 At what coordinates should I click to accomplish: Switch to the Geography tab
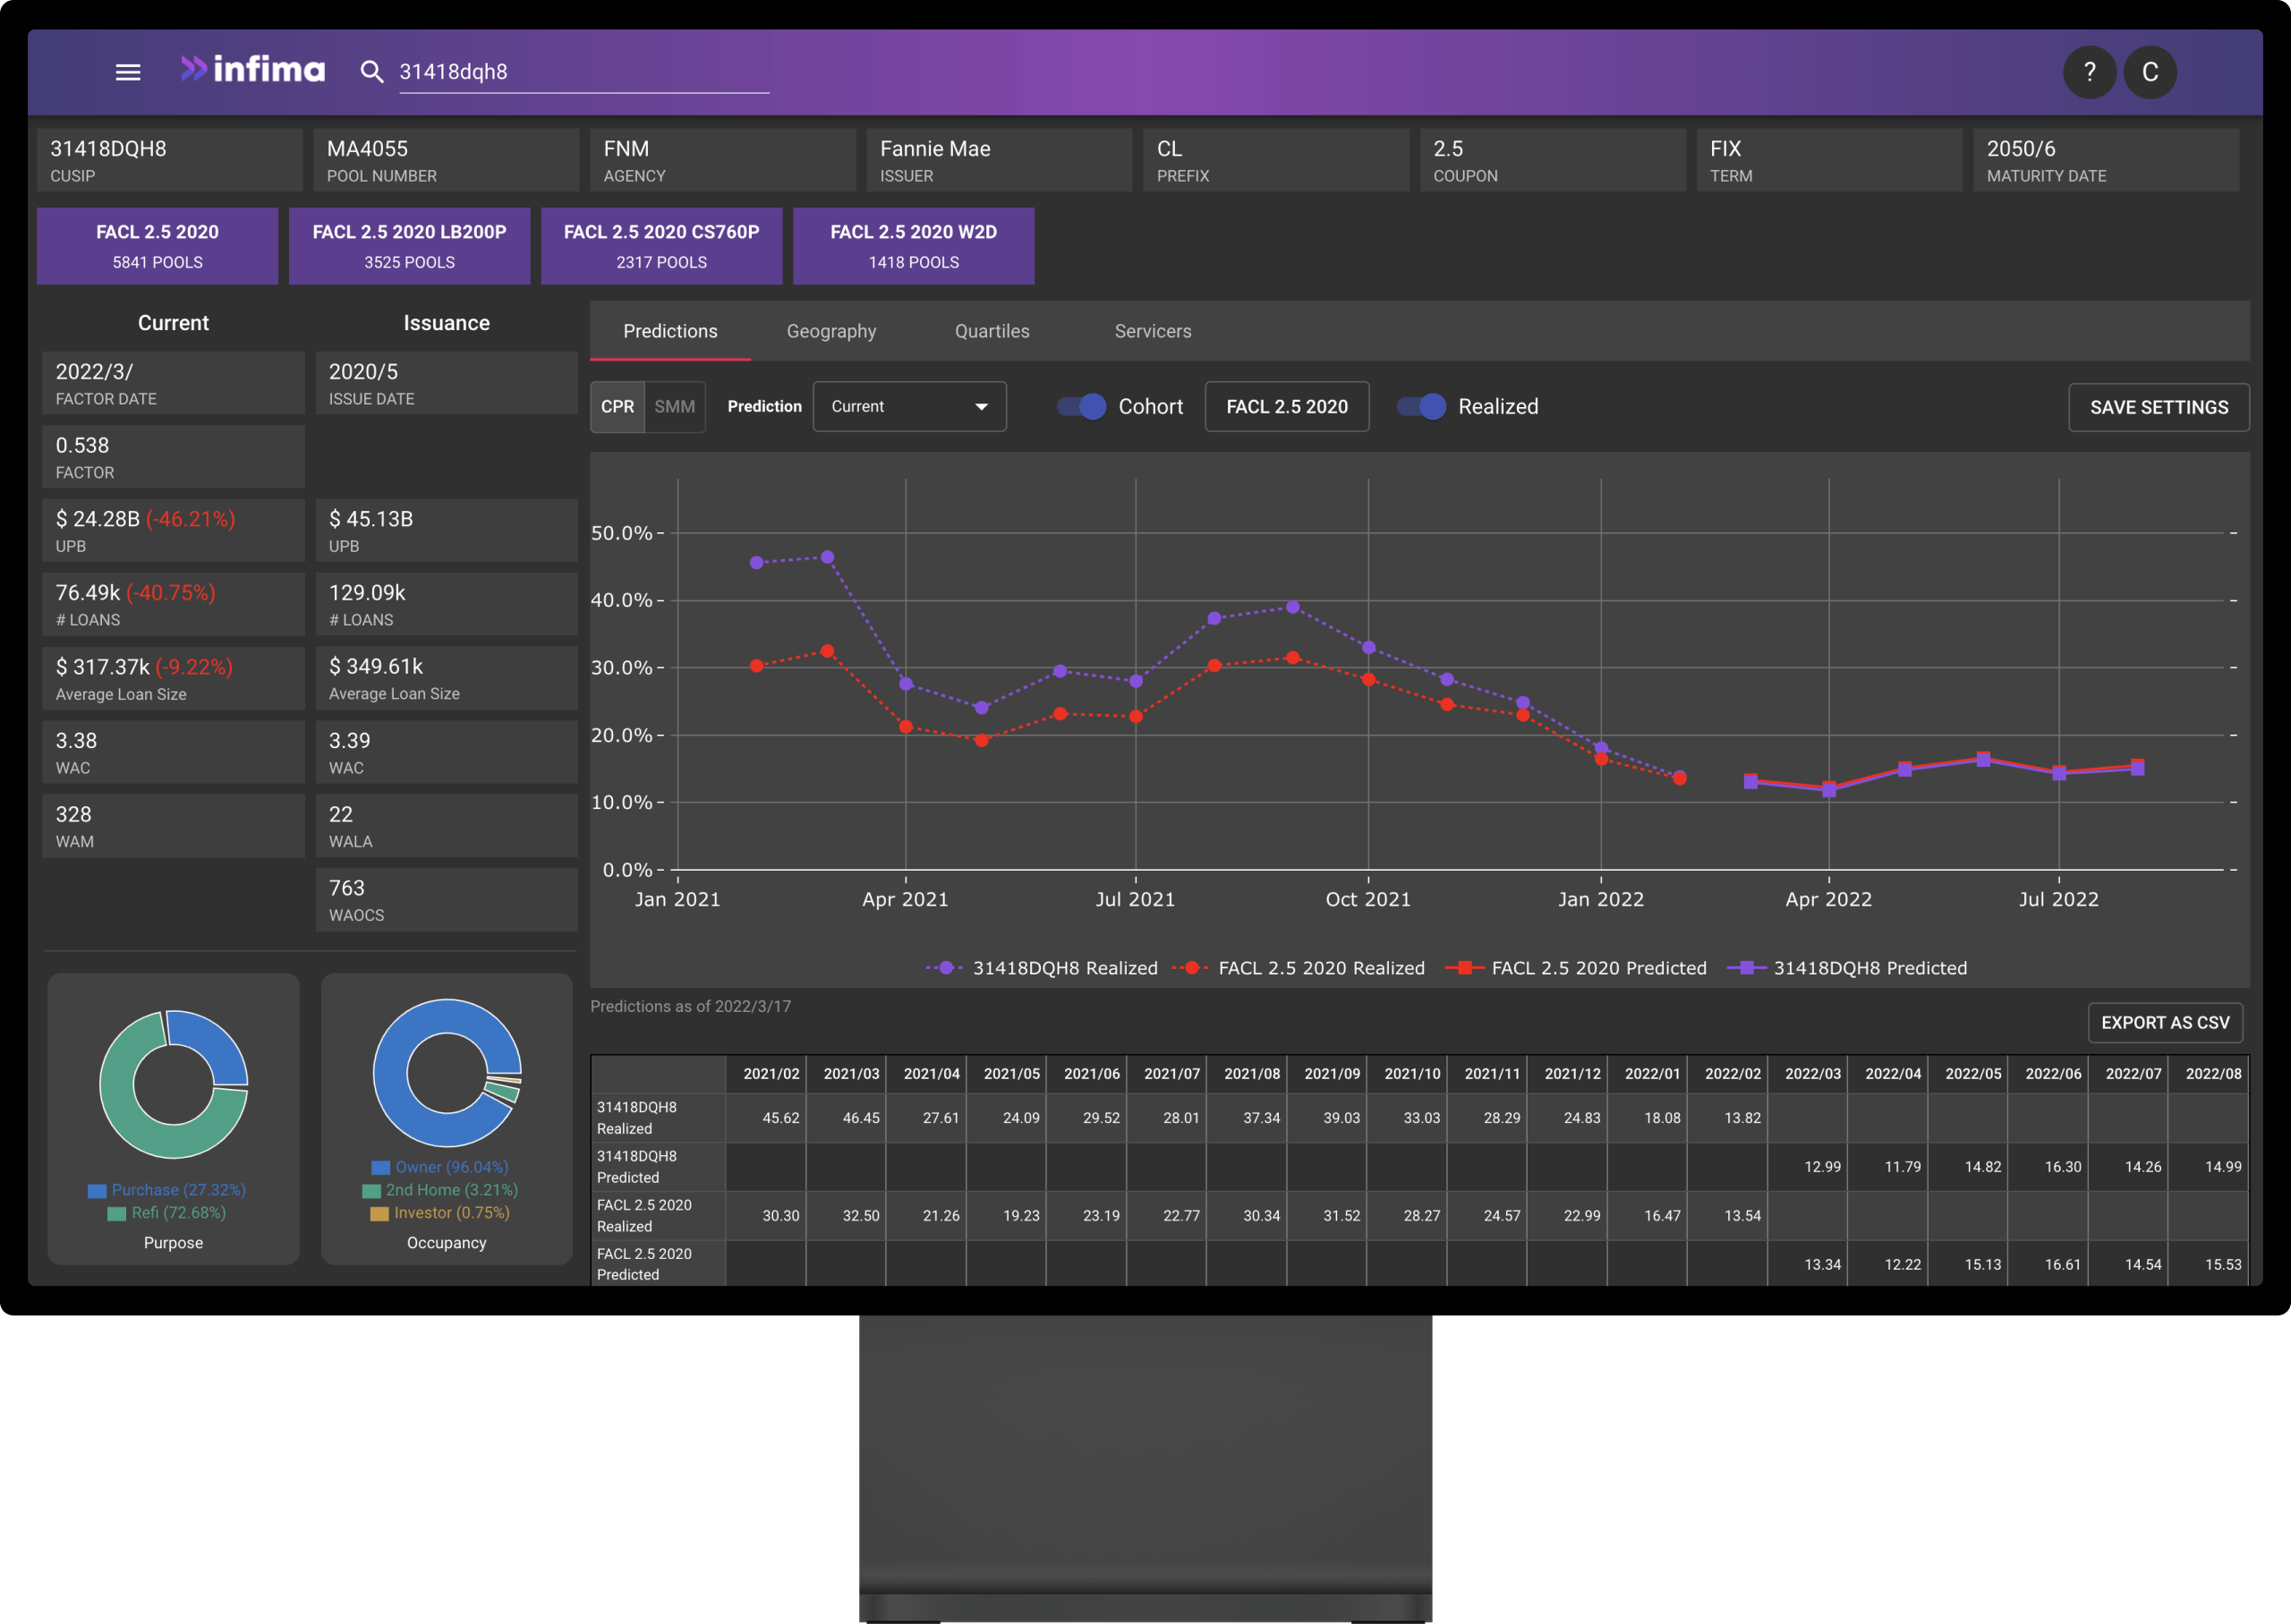831,331
